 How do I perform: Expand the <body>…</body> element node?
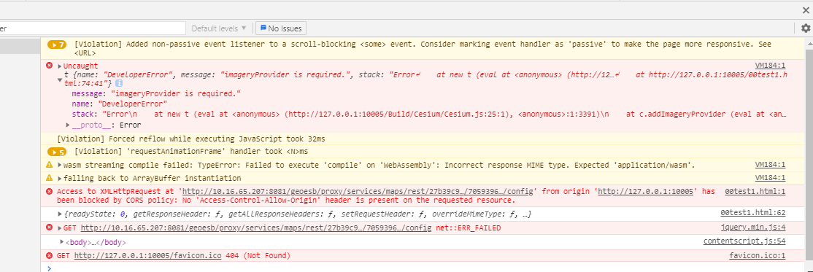point(62,242)
